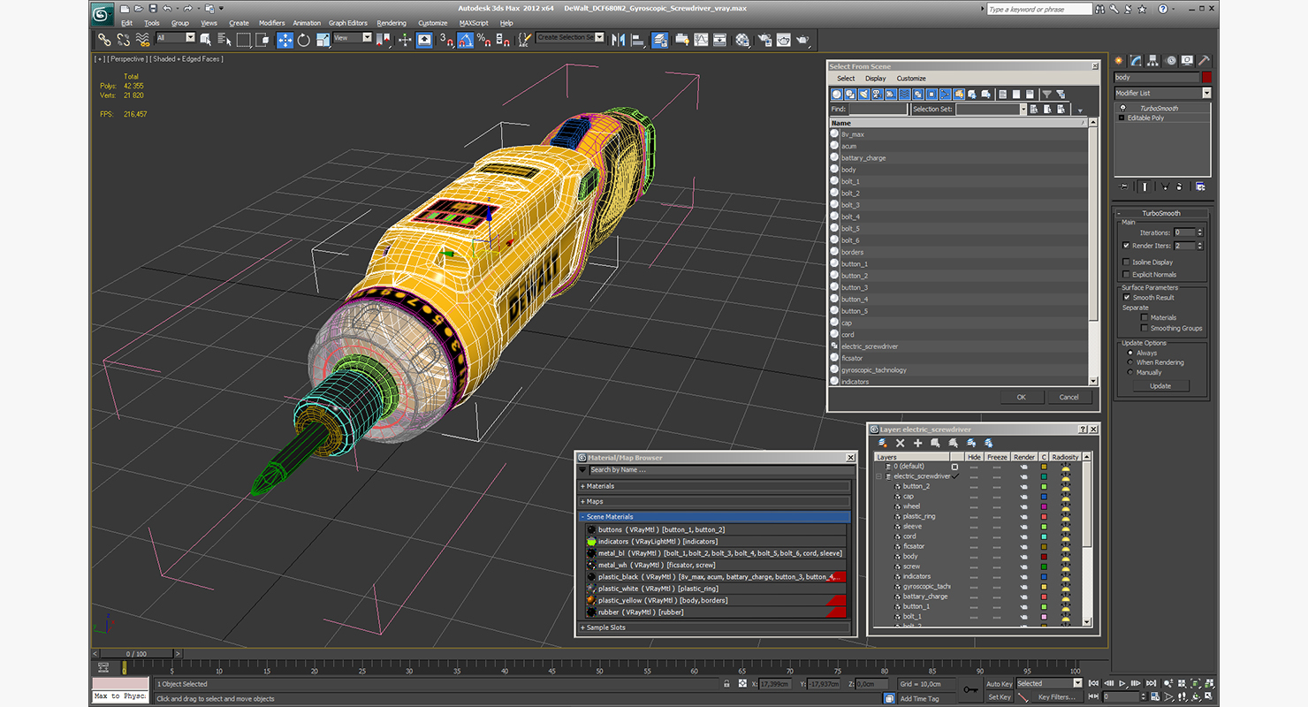This screenshot has width=1308, height=707.
Task: Click the Toggle Key Mode key icon
Action: pyautogui.click(x=970, y=689)
